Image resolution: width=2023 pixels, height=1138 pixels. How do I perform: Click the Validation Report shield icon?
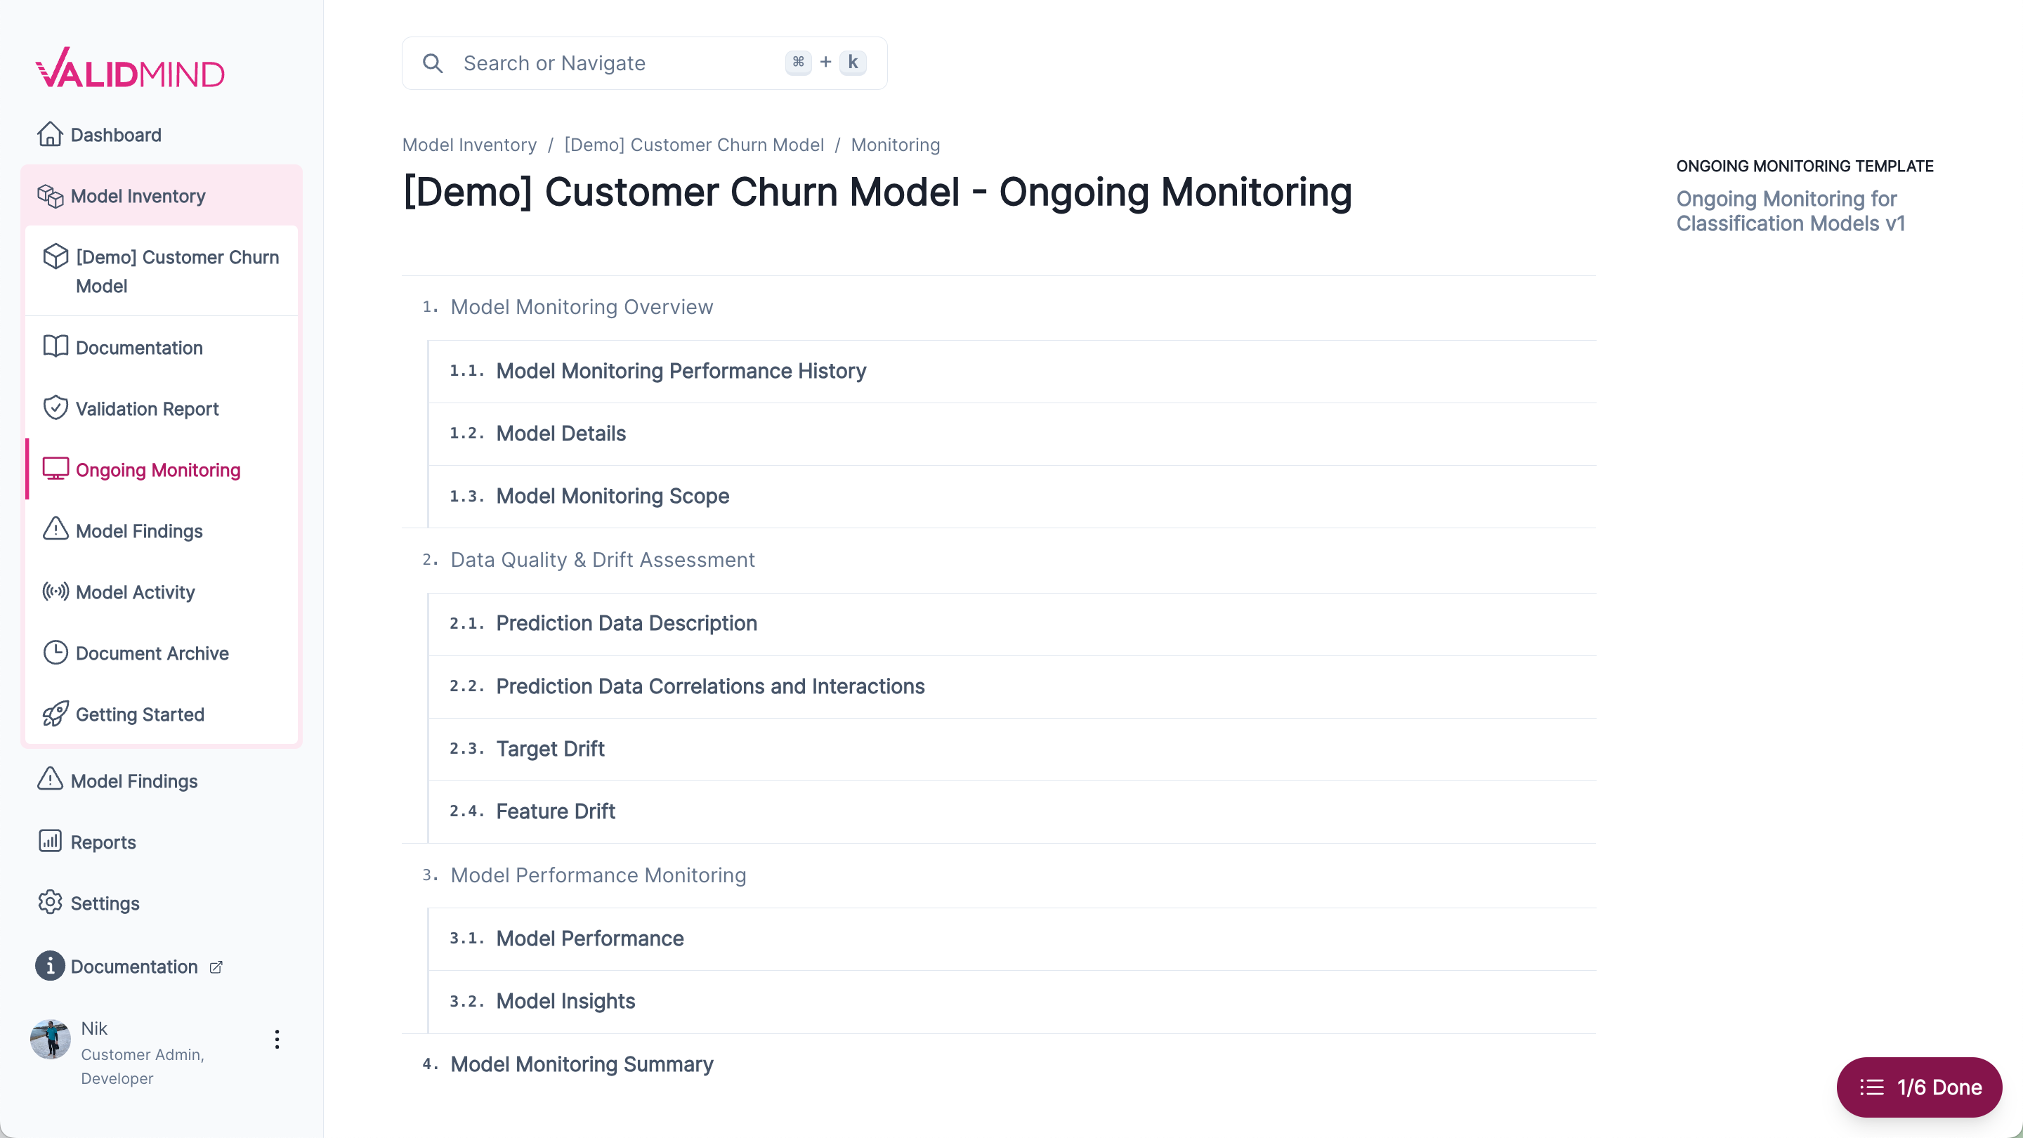[x=55, y=407]
